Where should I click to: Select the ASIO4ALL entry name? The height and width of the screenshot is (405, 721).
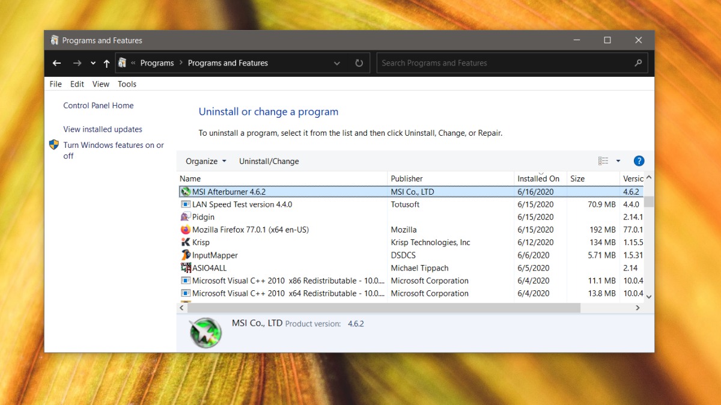point(210,268)
